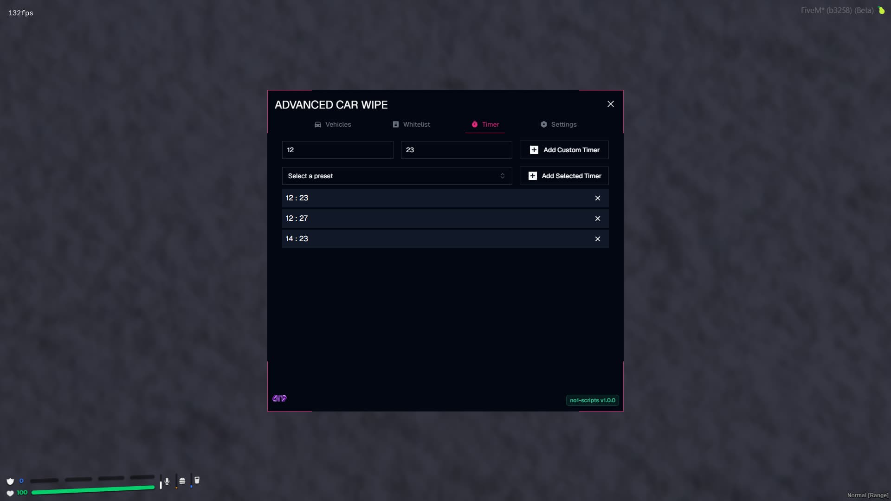Click the stopwatch icon beside Timer
The image size is (891, 501).
pos(475,124)
